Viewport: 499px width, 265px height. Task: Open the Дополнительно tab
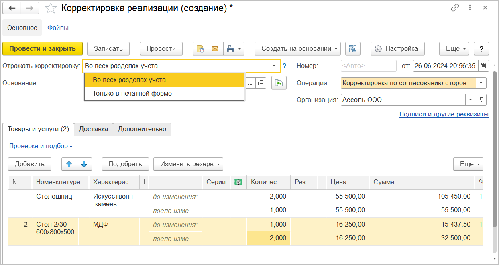point(142,129)
